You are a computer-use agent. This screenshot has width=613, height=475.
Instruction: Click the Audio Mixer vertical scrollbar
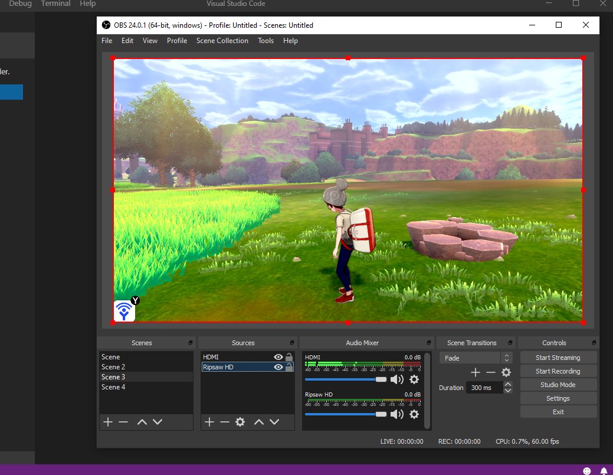[x=427, y=390]
